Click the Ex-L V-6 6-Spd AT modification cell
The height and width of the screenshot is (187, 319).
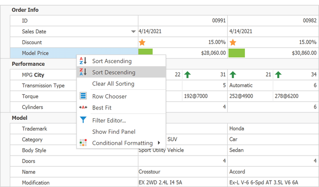(x=273, y=182)
